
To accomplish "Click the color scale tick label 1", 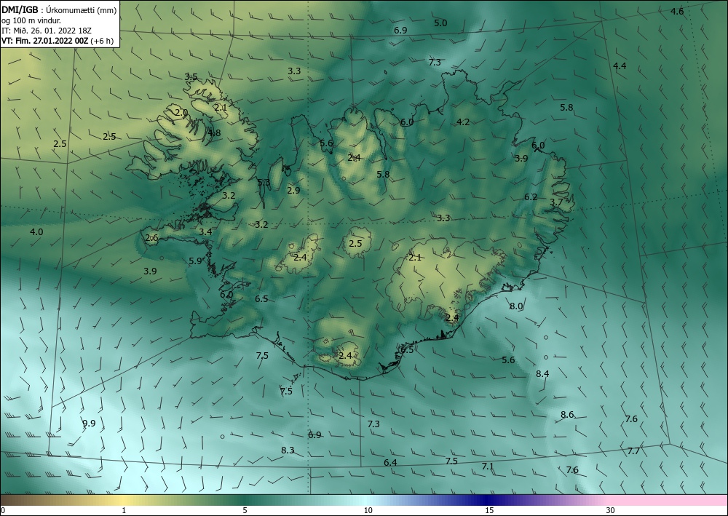I will click(124, 511).
